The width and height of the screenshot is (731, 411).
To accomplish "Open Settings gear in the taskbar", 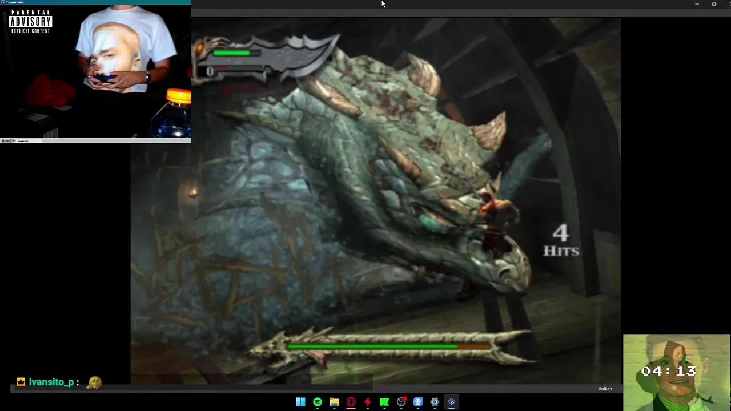I will click(435, 402).
